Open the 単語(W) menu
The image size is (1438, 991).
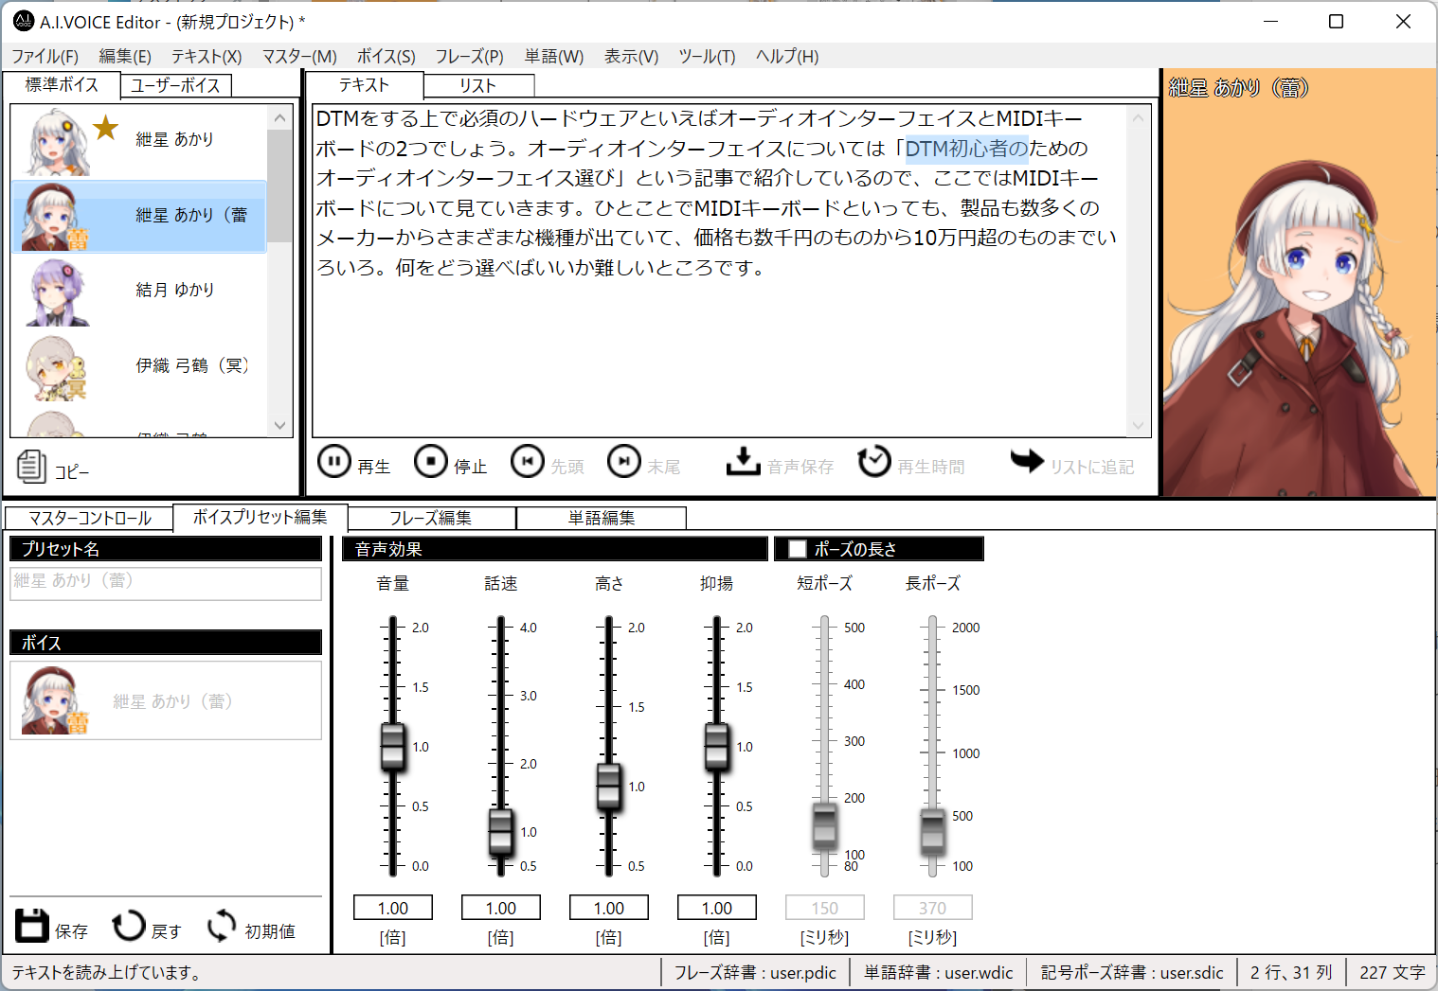tap(554, 57)
